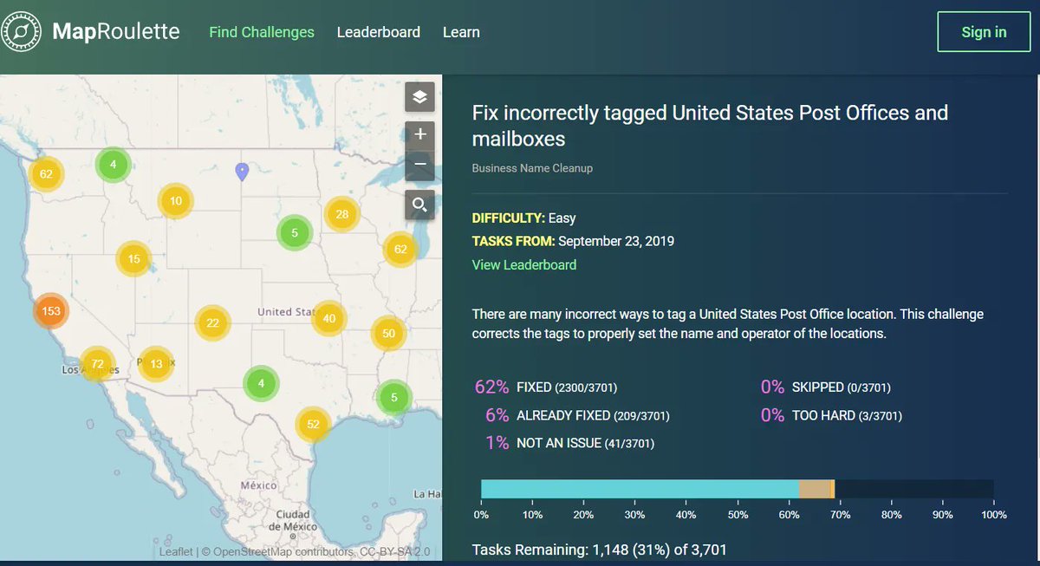Open the green 5 cluster on Gulf Coast
1040x566 pixels.
394,397
